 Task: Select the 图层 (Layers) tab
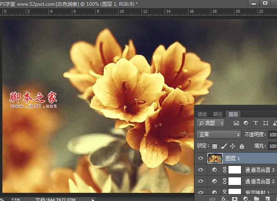coord(233,114)
